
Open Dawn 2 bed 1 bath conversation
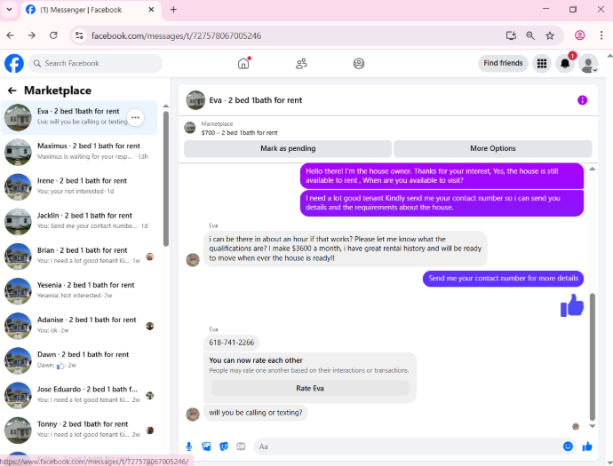pos(79,360)
